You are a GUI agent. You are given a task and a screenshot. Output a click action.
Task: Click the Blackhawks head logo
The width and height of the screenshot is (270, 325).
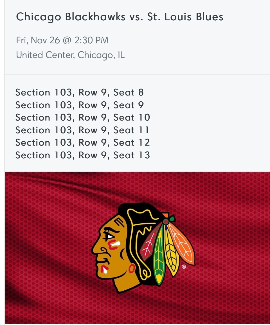[x=143, y=248]
